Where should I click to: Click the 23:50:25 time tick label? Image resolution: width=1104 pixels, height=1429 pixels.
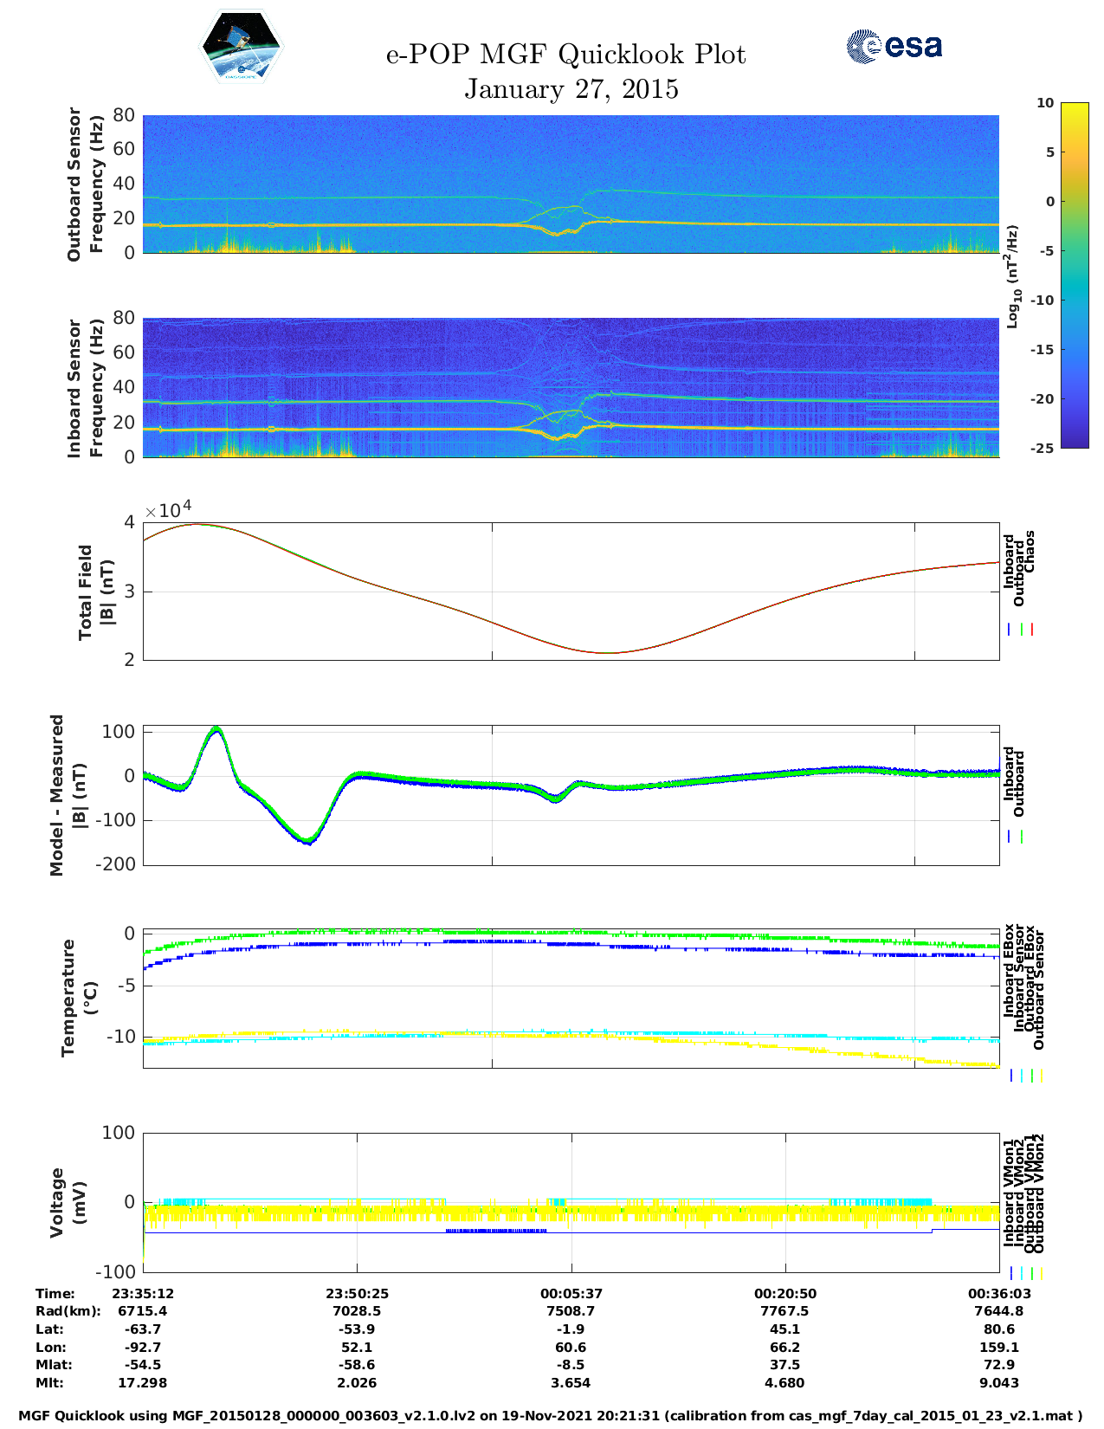pos(357,1293)
